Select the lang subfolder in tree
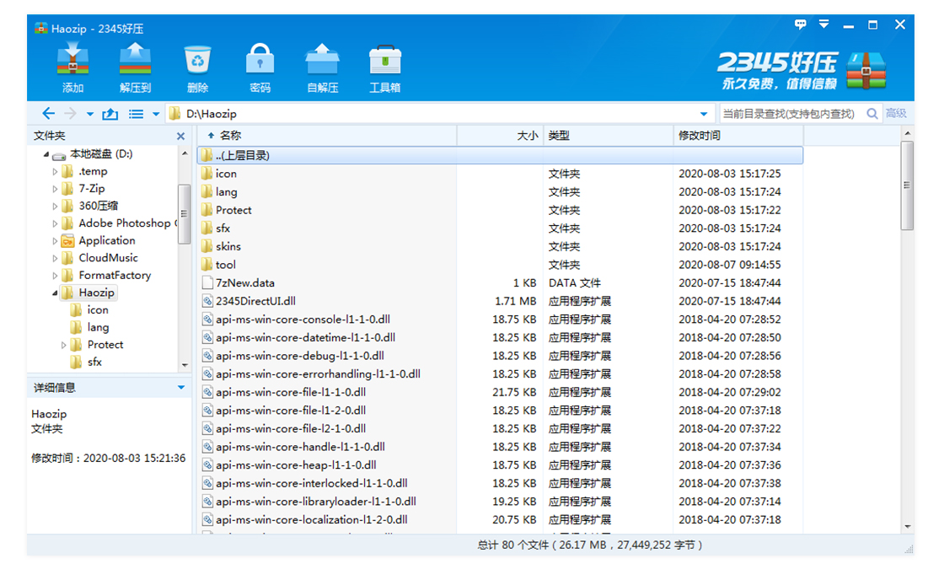Image resolution: width=944 pixels, height=564 pixels. pos(89,327)
